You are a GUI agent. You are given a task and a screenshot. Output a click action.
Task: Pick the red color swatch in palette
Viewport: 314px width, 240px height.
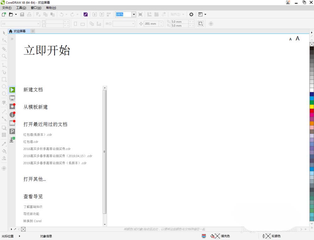(x=312, y=111)
